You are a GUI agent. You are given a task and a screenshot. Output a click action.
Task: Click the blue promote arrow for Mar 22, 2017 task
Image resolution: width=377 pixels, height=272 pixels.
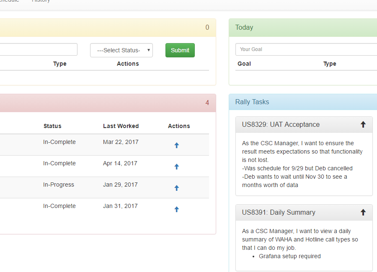click(x=176, y=145)
